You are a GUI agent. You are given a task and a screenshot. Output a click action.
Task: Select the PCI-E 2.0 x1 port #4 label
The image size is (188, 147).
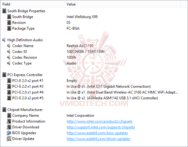point(28,92)
